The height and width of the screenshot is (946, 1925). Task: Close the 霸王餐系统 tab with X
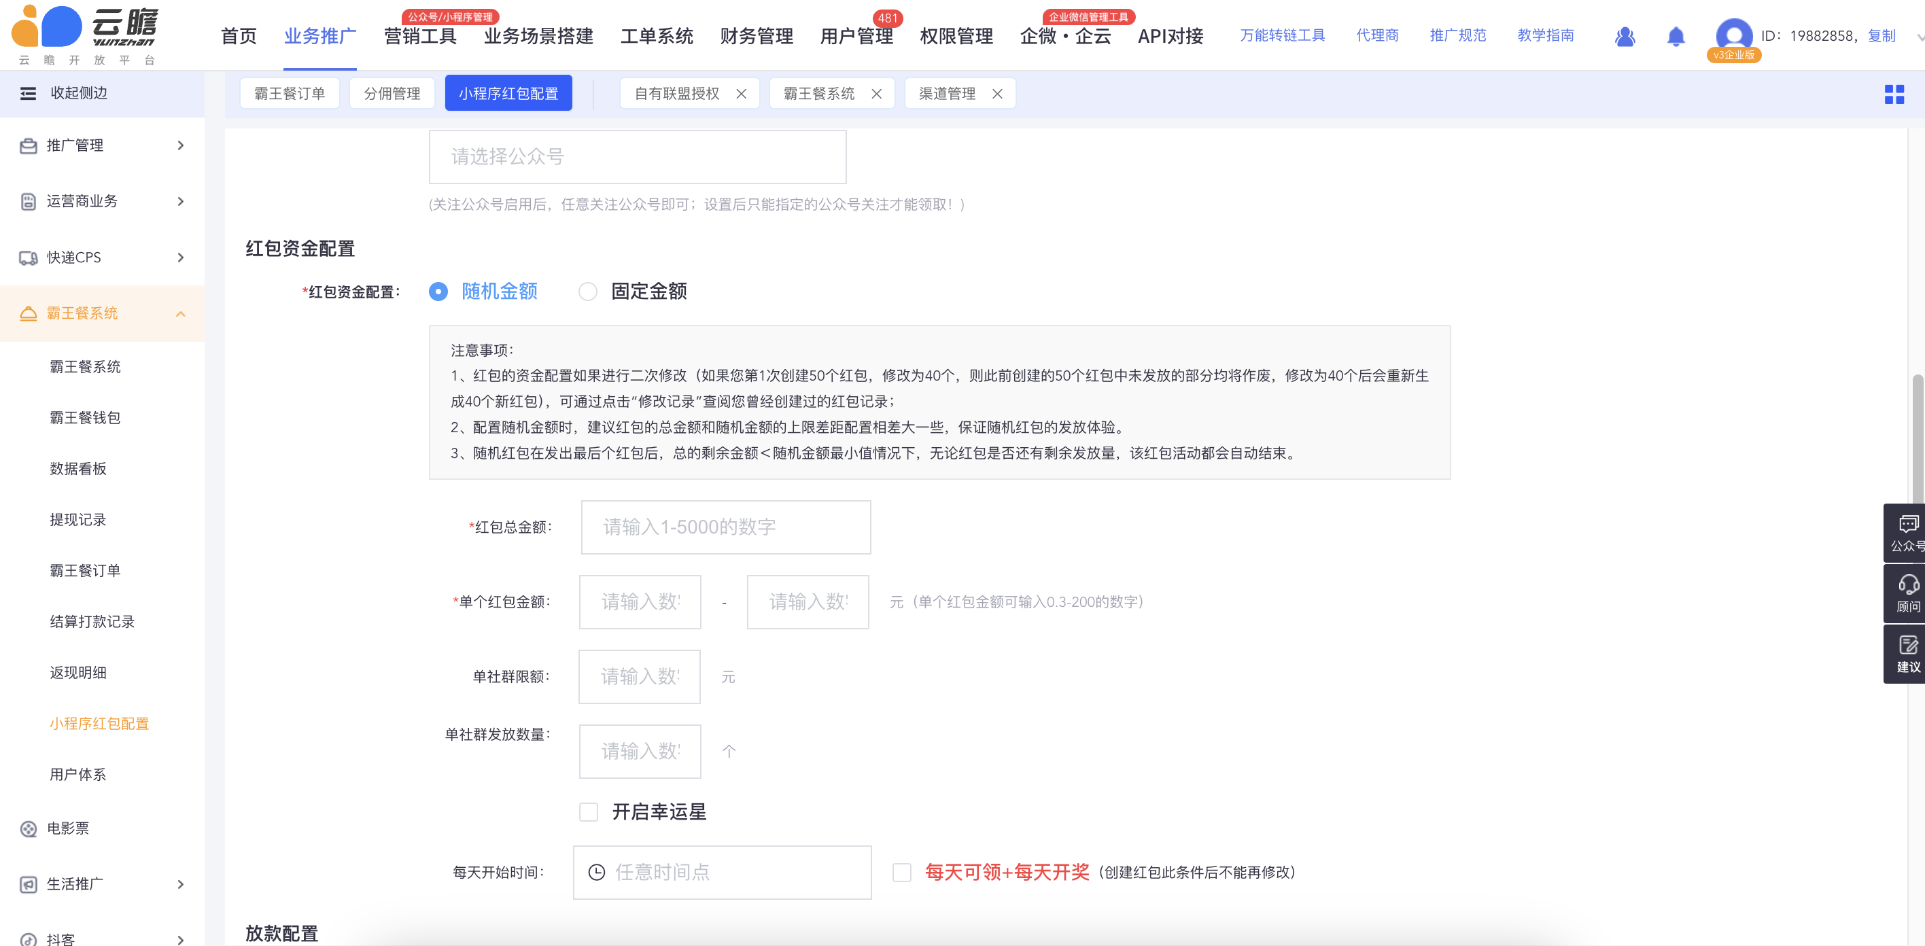point(877,94)
